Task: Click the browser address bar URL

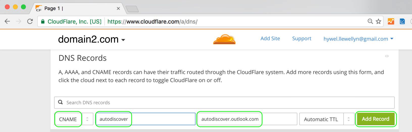Action: (152, 22)
